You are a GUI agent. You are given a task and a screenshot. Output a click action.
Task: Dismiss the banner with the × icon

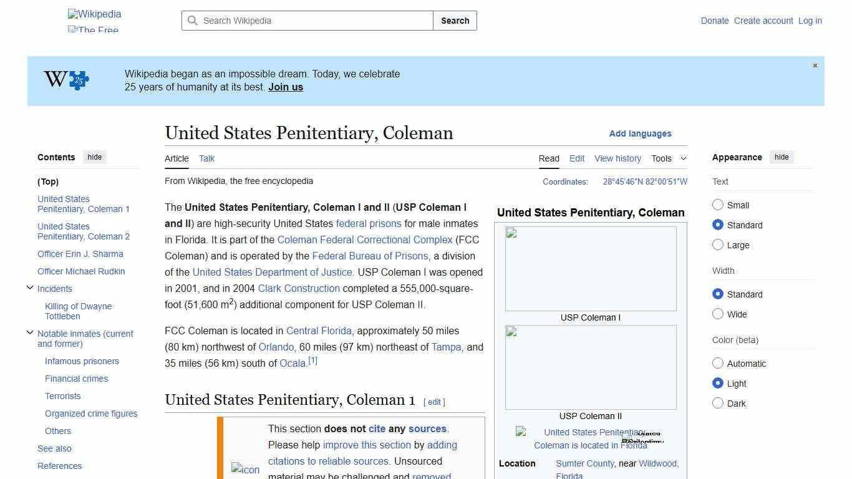tap(815, 65)
